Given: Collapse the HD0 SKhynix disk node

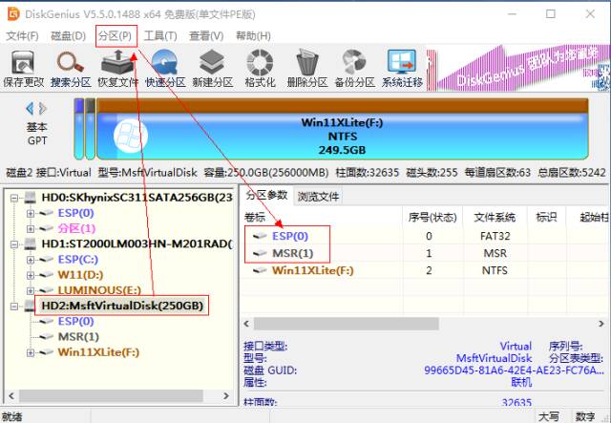Looking at the screenshot, I should pos(14,198).
